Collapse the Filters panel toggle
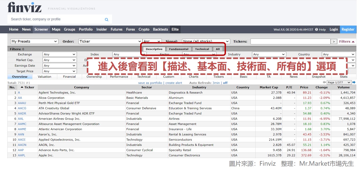 click(347, 41)
